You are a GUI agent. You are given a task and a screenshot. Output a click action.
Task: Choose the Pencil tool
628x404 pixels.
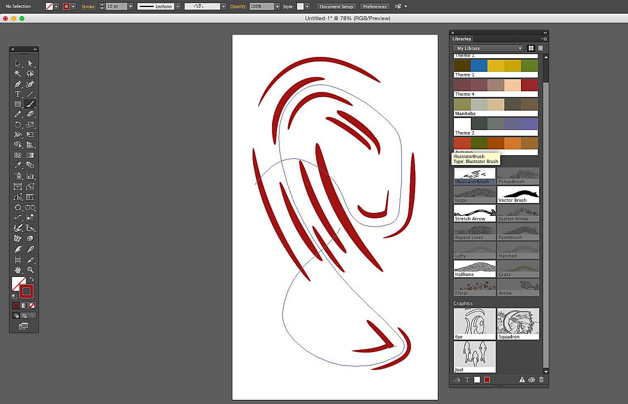(18, 114)
